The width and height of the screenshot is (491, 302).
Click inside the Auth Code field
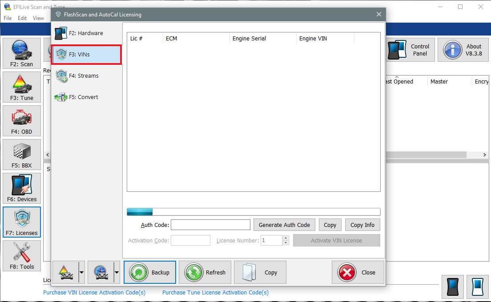pyautogui.click(x=210, y=225)
